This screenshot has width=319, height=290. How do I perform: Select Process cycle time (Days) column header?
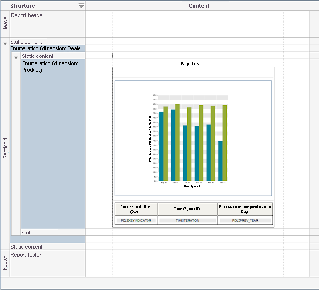point(136,209)
